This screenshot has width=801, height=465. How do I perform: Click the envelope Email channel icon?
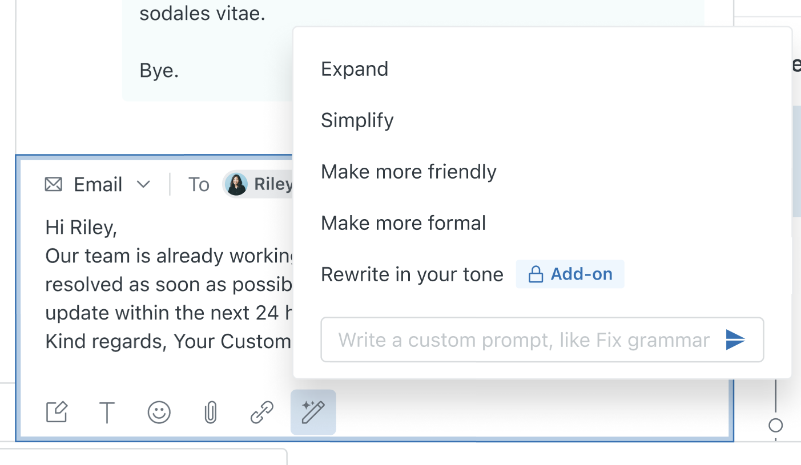[x=54, y=184]
